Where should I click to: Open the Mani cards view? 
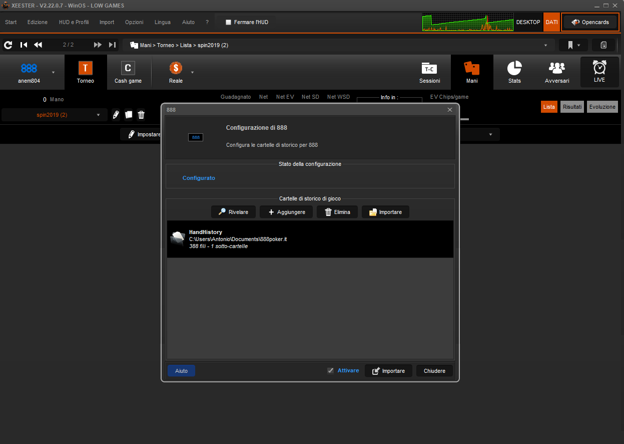pos(472,72)
